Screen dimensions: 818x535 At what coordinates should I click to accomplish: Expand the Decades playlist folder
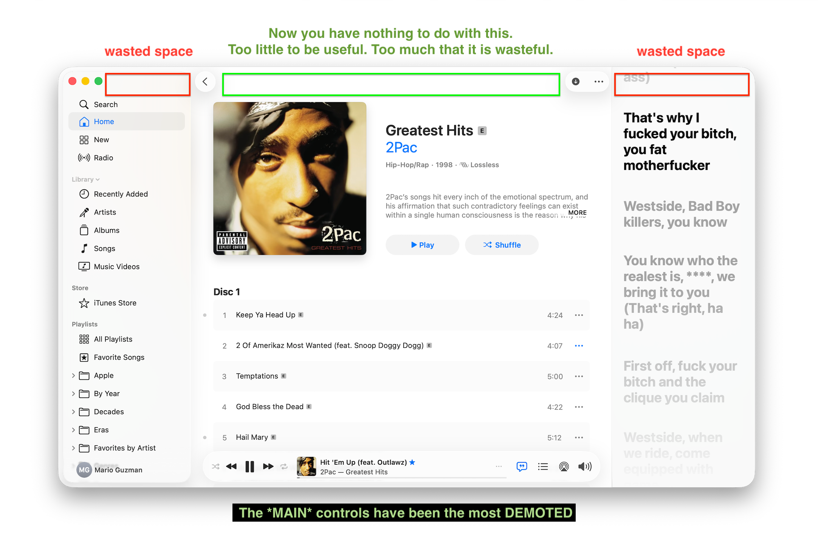[73, 412]
